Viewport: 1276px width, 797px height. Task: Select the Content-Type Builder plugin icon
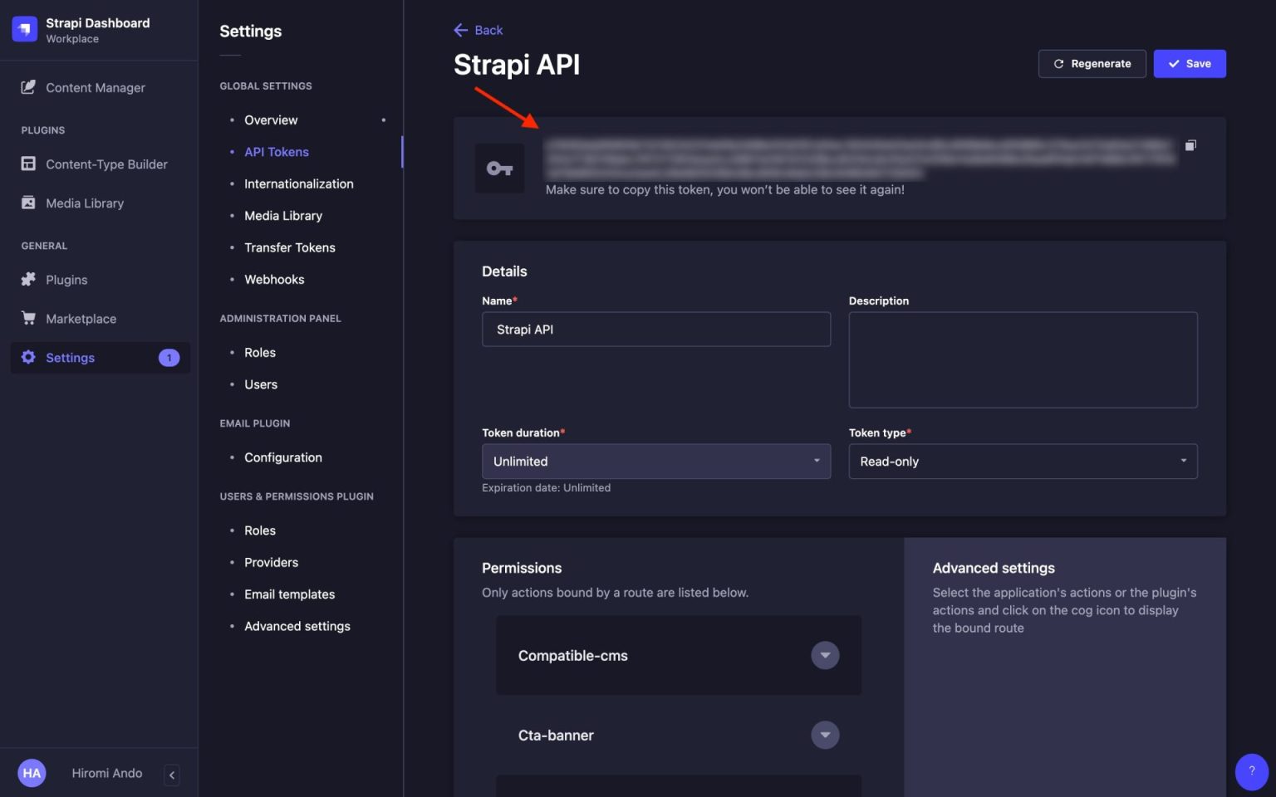(x=29, y=164)
